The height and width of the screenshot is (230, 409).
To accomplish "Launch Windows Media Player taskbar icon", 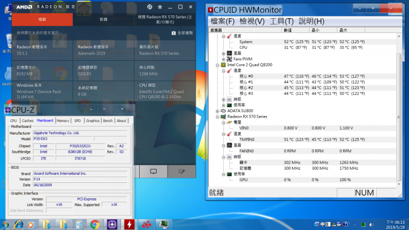I will click(31, 225).
